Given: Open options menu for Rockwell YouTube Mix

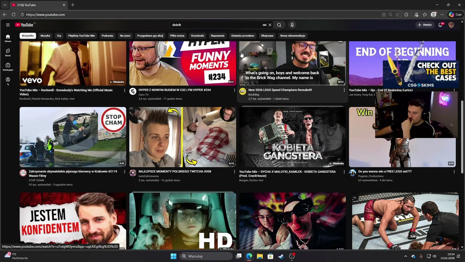Looking at the screenshot, I should [125, 90].
